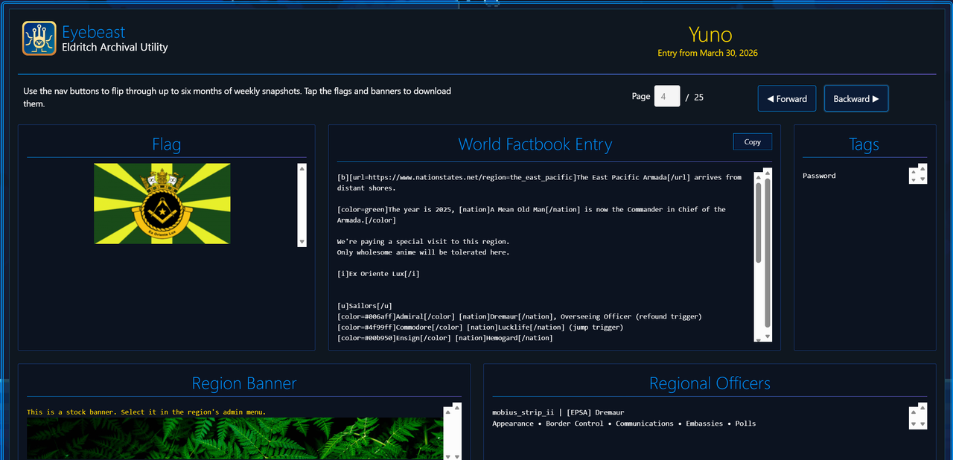The width and height of the screenshot is (953, 460).
Task: Click "We're paying a special visit" factbook line
Action: (x=423, y=242)
